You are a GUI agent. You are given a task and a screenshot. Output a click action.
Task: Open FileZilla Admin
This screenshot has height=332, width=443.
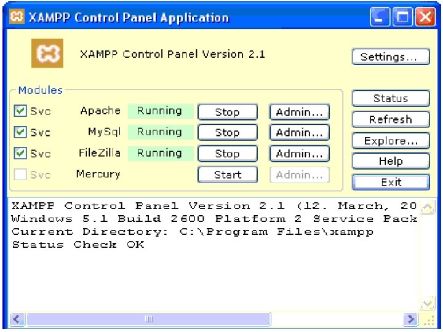[x=300, y=153]
